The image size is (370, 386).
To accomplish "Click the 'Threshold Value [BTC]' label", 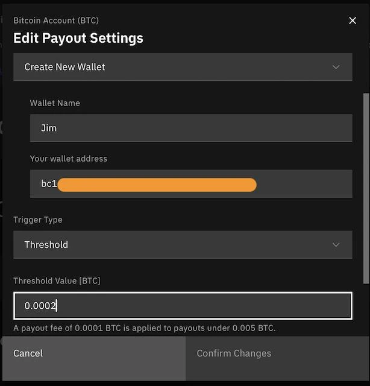I will point(57,280).
